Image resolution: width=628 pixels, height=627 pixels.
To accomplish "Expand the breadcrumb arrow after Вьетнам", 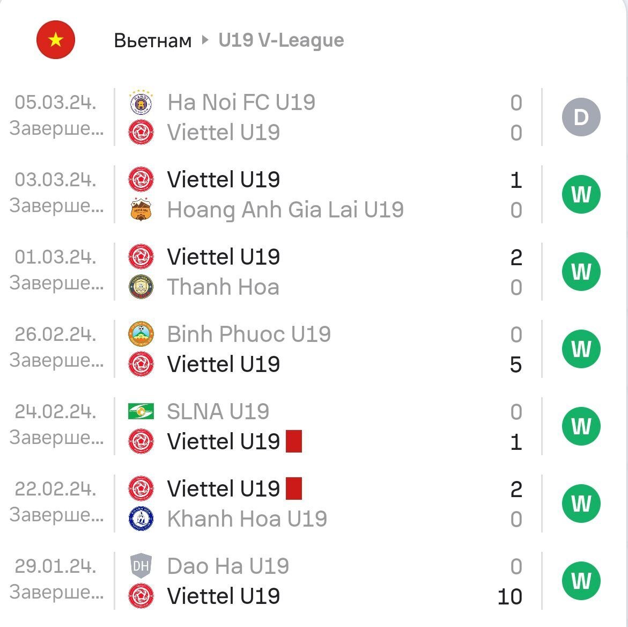I will pos(205,40).
